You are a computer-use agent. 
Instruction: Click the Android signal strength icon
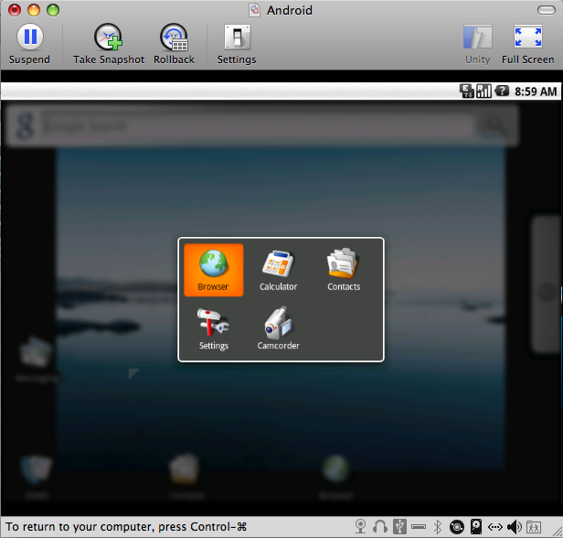483,91
